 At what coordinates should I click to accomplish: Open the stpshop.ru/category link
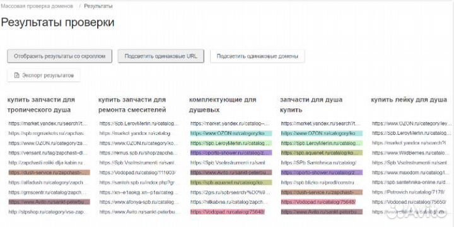tap(48, 212)
